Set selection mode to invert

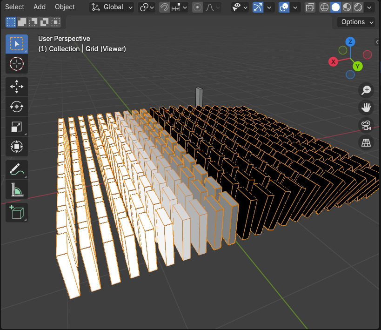(x=45, y=22)
